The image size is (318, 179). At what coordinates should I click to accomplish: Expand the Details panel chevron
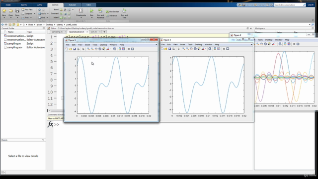(x=43, y=140)
